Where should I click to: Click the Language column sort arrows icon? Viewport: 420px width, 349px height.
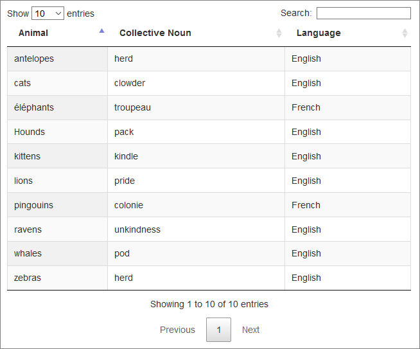(x=405, y=33)
